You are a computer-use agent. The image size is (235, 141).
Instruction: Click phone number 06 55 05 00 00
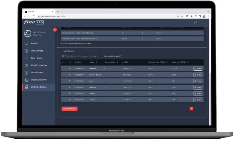tap(79, 75)
